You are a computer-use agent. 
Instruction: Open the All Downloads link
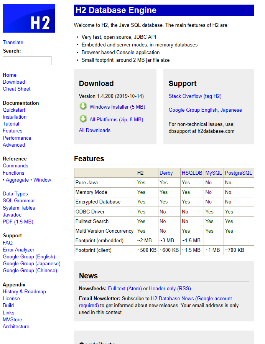pos(95,130)
